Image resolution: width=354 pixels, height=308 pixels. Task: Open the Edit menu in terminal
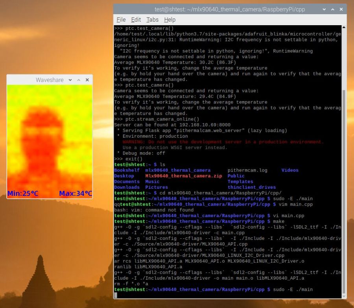tap(136, 20)
